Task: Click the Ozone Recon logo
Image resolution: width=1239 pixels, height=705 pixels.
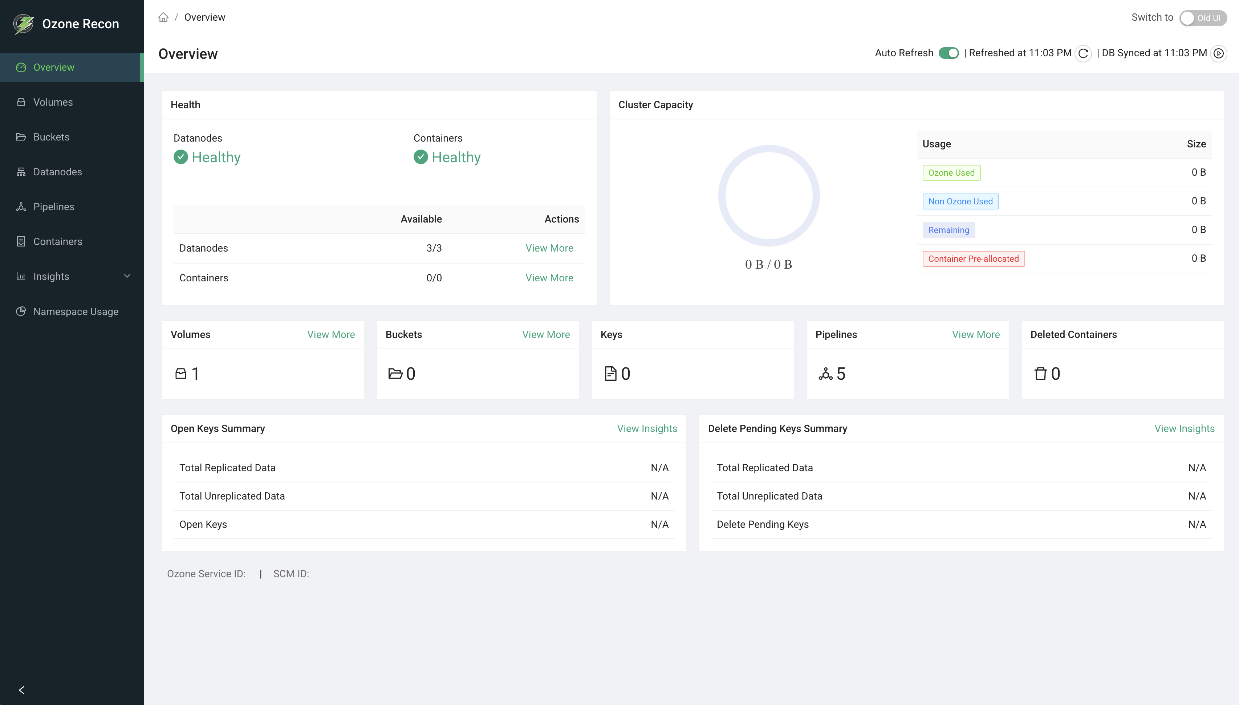Action: click(x=23, y=23)
